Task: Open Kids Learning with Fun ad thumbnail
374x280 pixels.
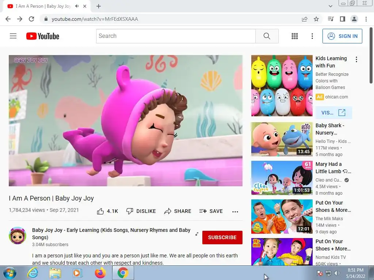Action: coord(282,86)
